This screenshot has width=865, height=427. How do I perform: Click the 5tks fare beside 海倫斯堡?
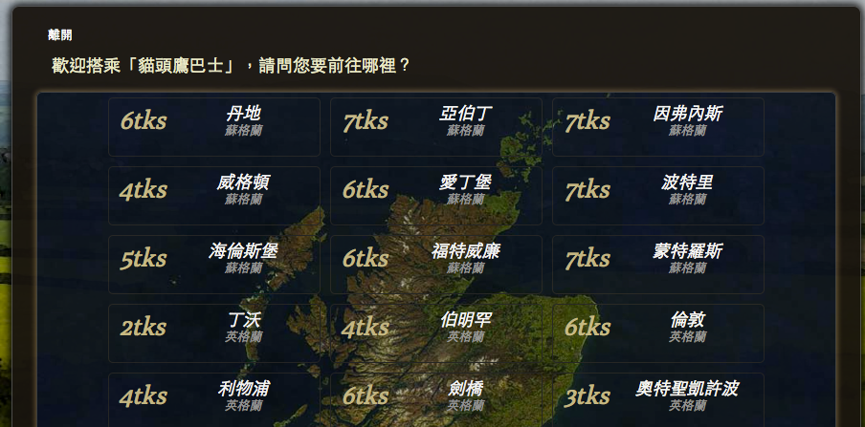click(144, 259)
